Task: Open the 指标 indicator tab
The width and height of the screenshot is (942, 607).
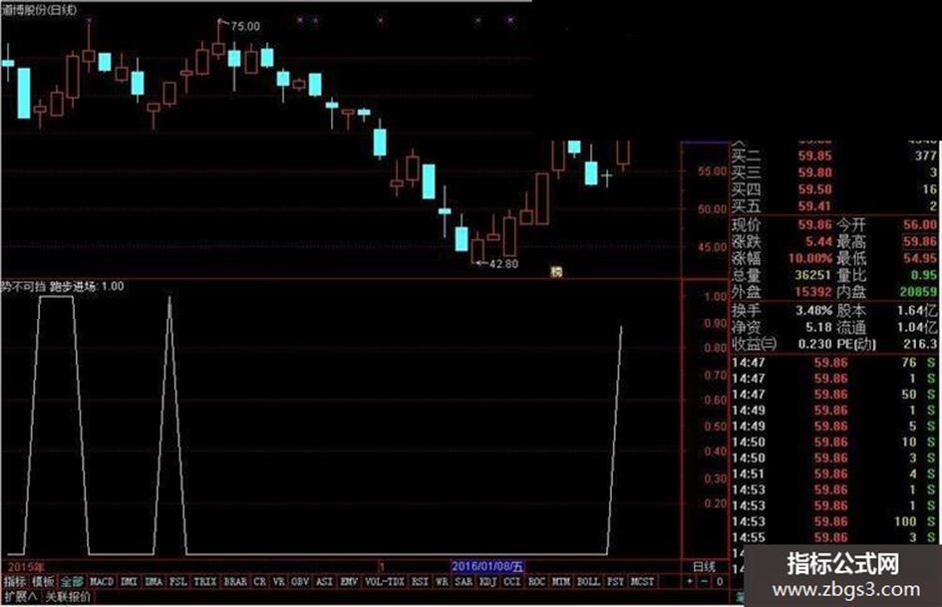Action: coord(15,582)
